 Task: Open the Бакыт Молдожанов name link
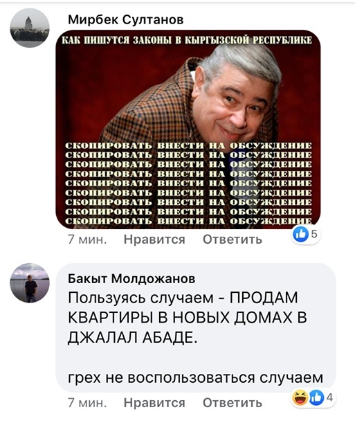[x=131, y=279]
